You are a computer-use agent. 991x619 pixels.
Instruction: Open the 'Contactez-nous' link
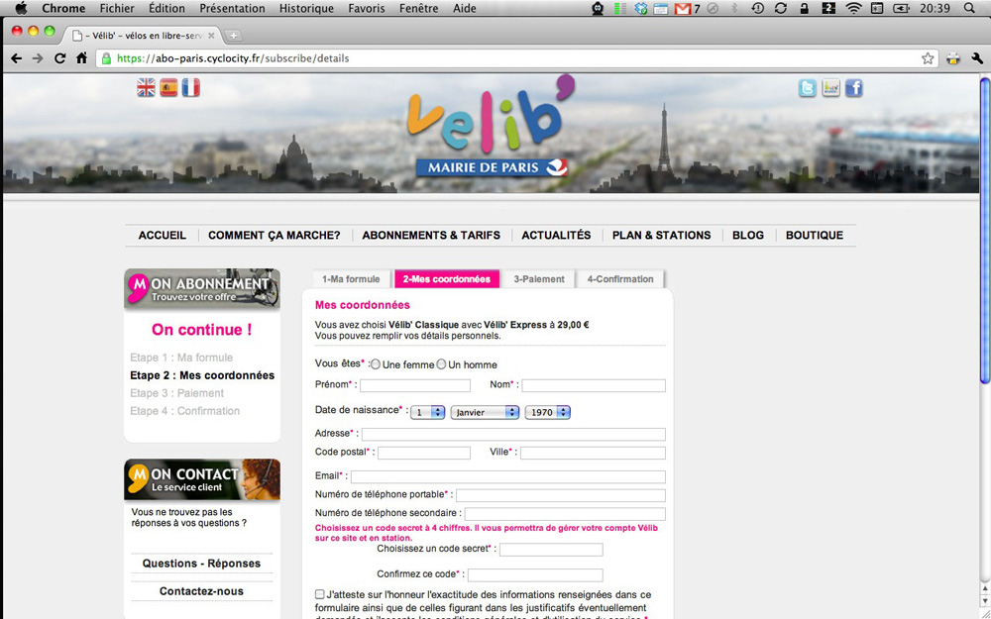point(201,591)
